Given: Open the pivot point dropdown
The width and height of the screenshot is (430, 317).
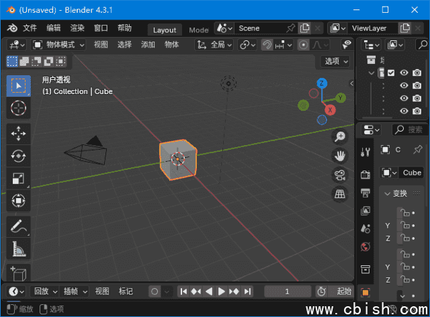Looking at the screenshot, I should pyautogui.click(x=247, y=45).
